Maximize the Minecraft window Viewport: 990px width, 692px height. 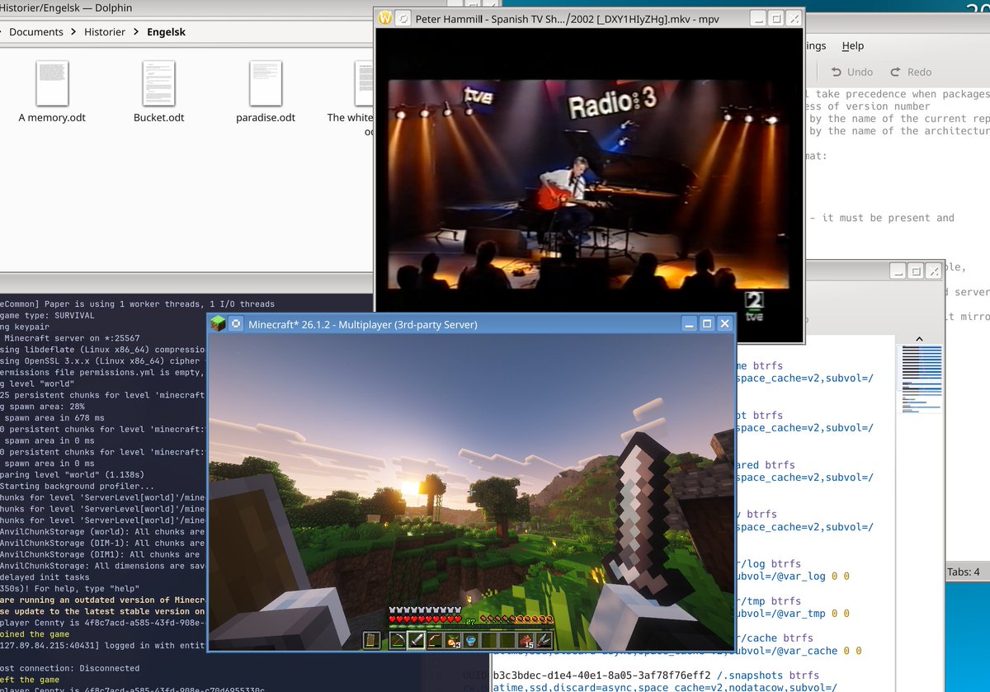tap(707, 324)
